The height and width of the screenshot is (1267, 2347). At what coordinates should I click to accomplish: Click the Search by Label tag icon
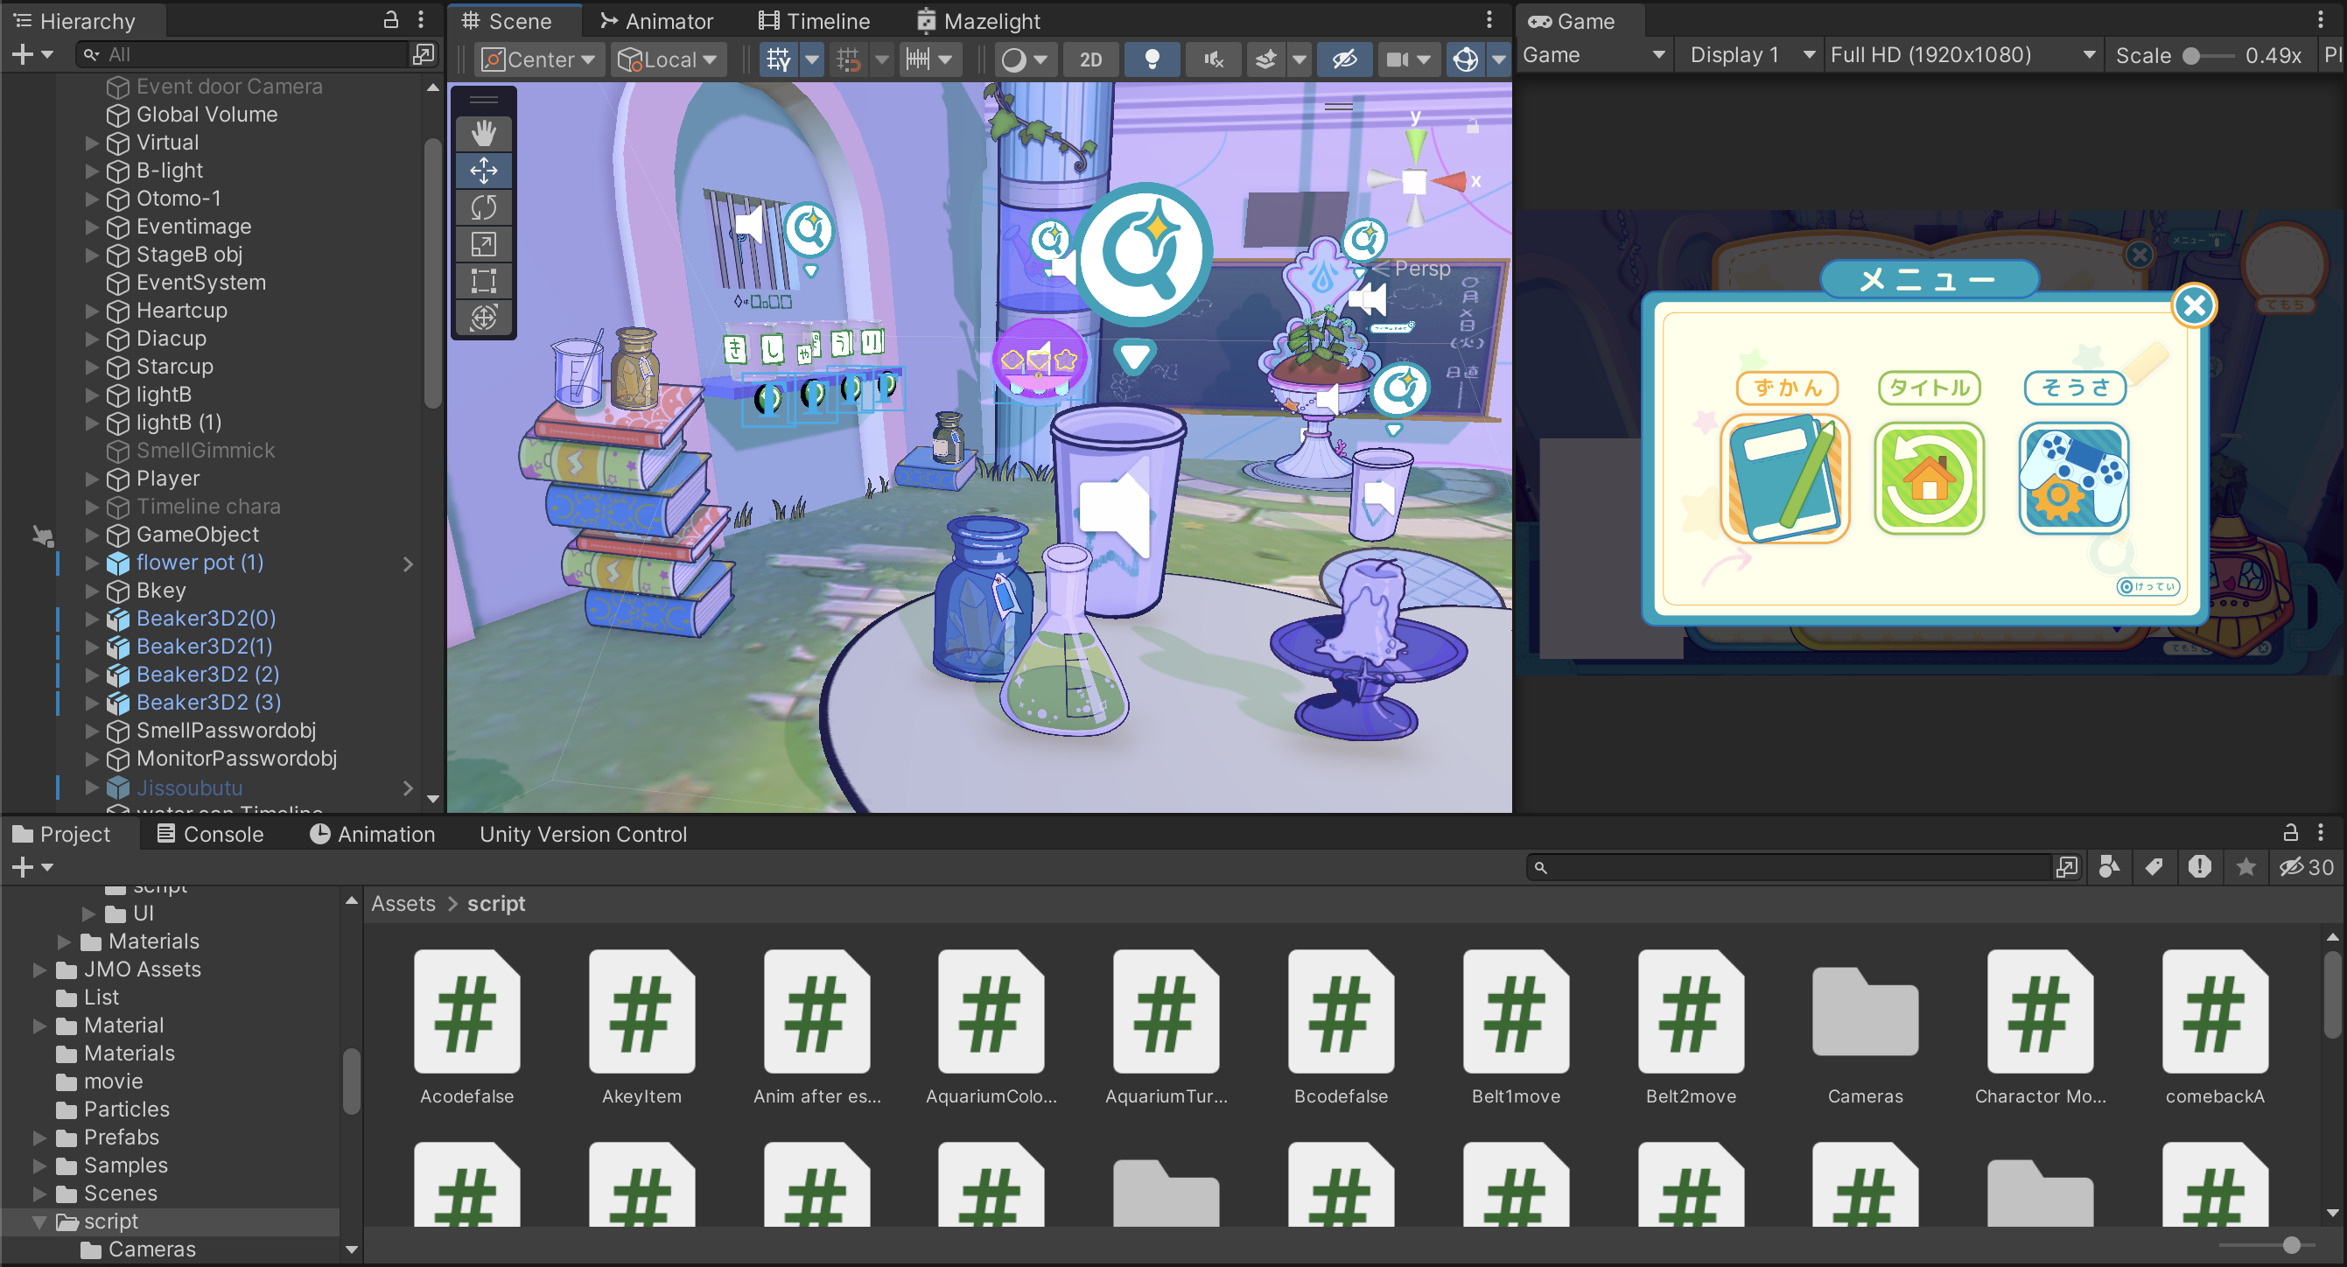[2154, 867]
